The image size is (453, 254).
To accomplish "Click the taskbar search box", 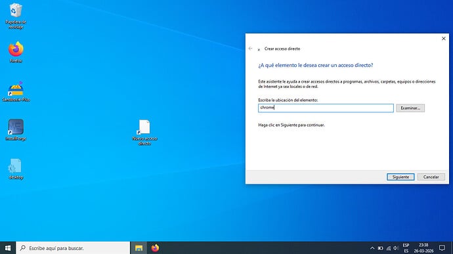I will click(73, 248).
